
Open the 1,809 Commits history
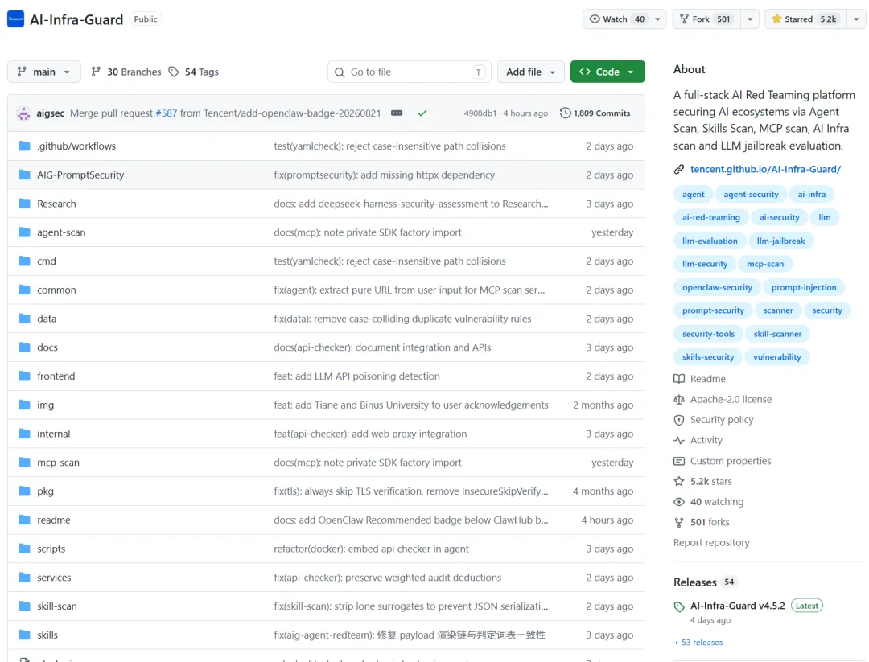point(595,113)
